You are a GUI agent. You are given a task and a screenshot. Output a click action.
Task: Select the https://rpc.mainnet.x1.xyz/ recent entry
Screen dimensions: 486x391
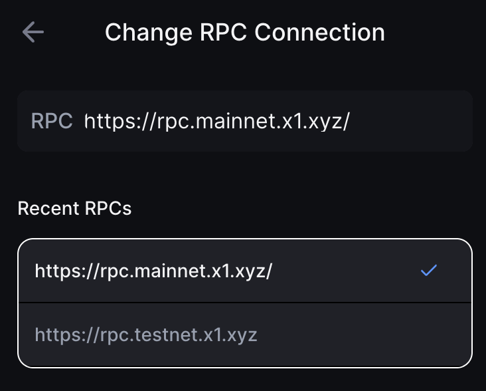tap(153, 271)
